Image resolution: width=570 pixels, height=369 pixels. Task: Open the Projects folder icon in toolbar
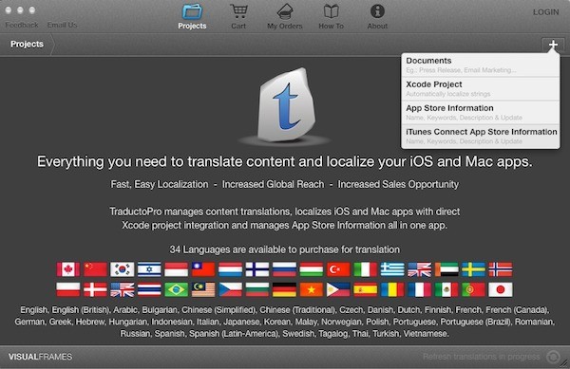192,12
